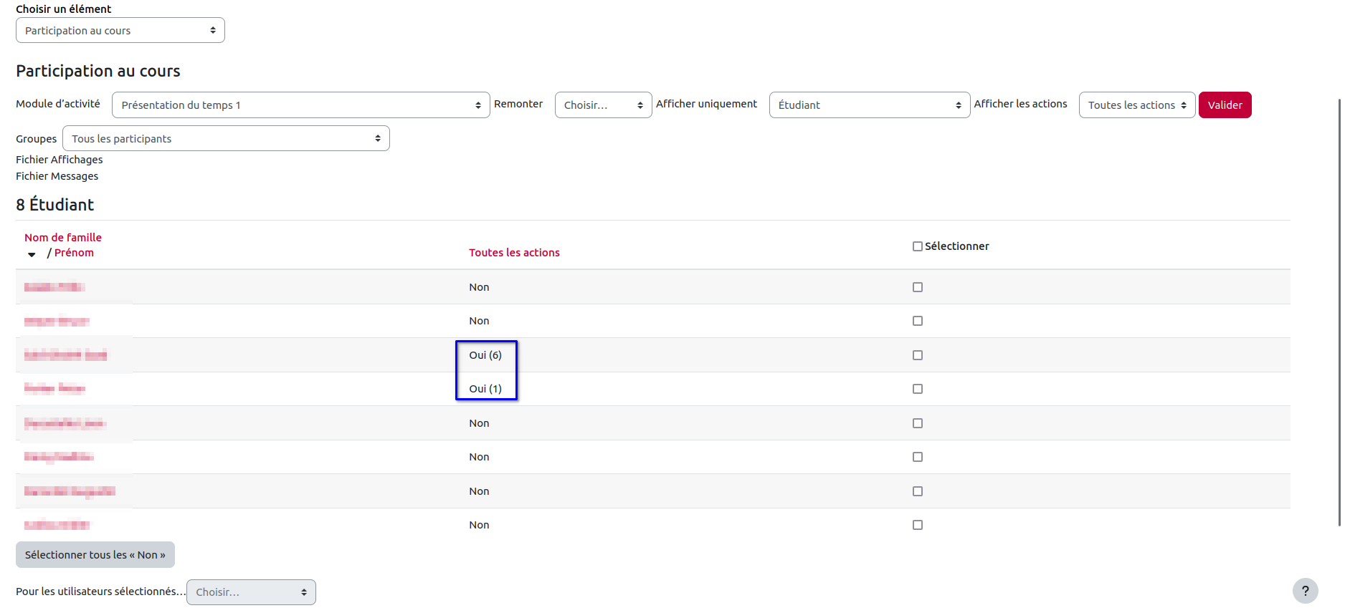The height and width of the screenshot is (613, 1345).
Task: Open the Groupes Tous les participants dropdown
Action: (x=226, y=139)
